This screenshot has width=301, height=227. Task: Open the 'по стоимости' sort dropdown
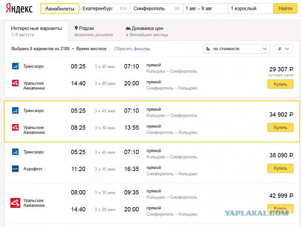[x=237, y=49]
